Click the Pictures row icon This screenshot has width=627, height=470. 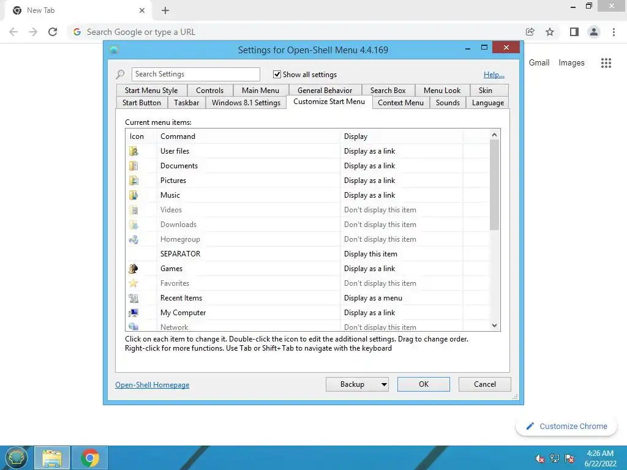(x=133, y=181)
